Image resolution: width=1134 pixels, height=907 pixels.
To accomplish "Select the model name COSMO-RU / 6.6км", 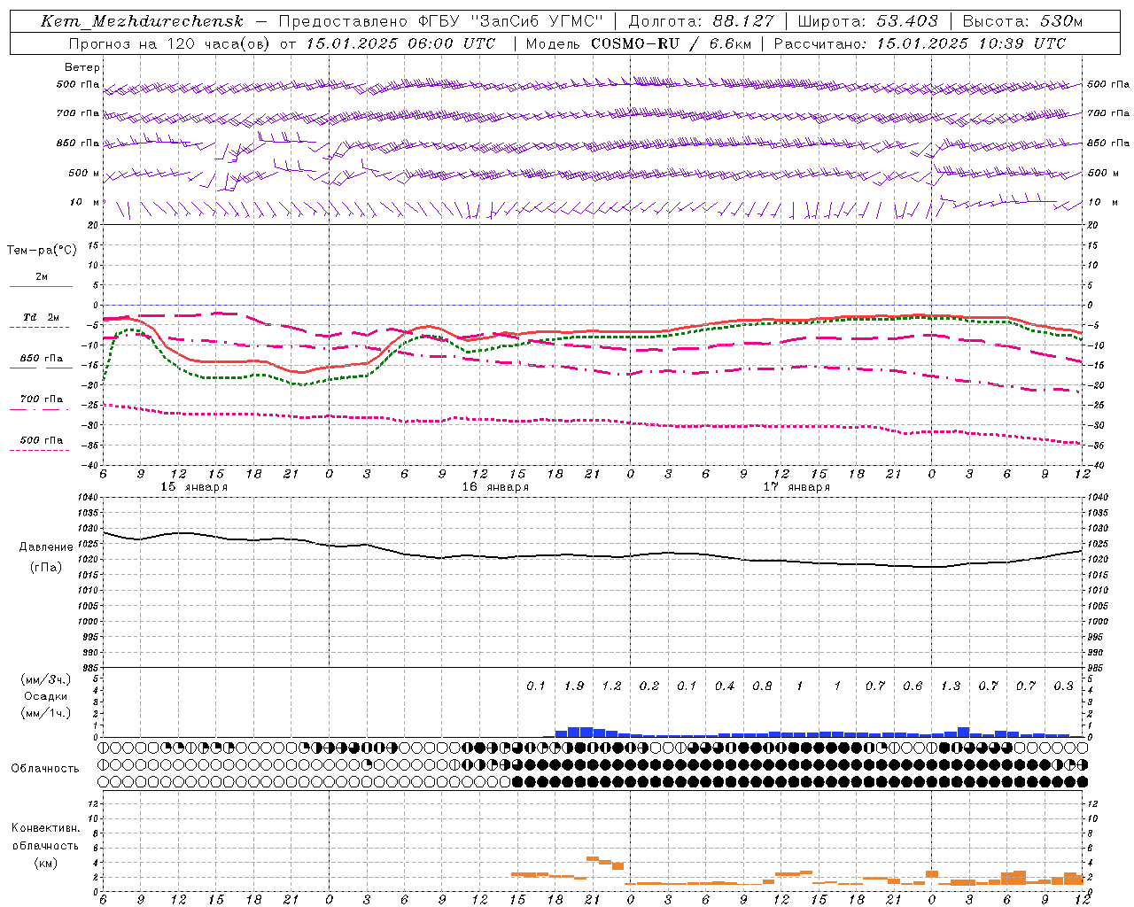I will click(x=670, y=43).
